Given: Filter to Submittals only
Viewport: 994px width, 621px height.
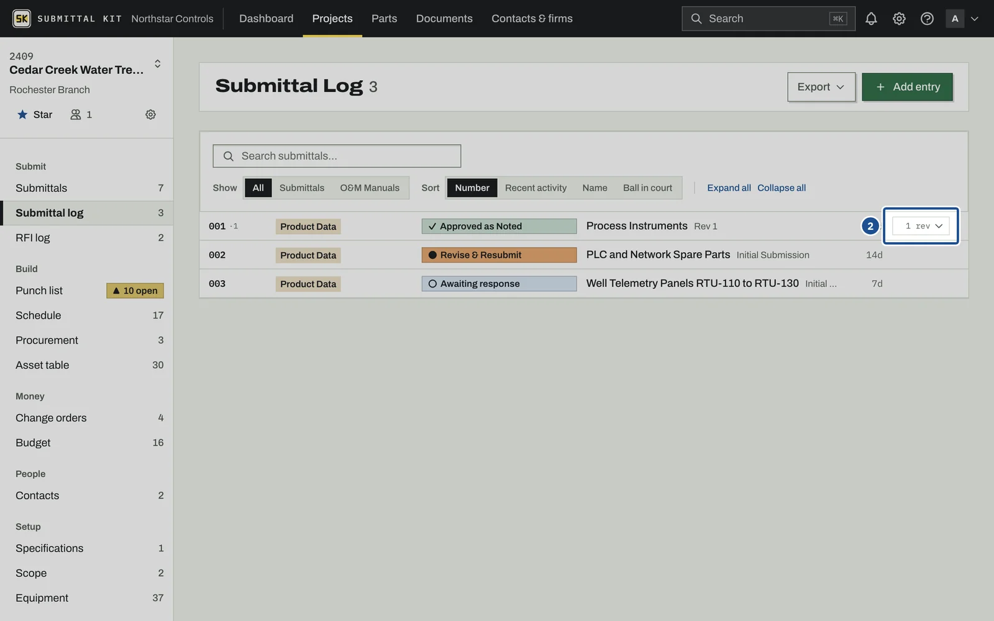Looking at the screenshot, I should coord(302,188).
